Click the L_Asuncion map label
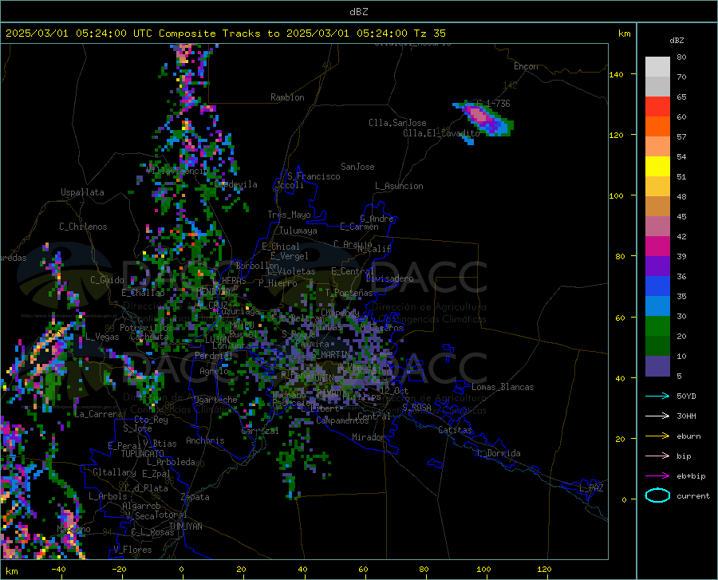718x580 pixels. (399, 186)
